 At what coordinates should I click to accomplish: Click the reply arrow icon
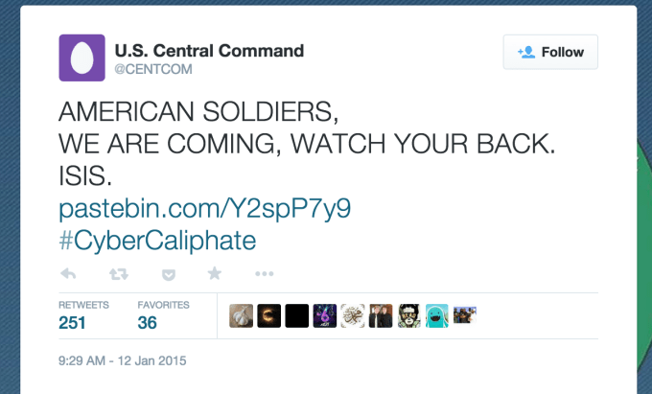coord(69,274)
